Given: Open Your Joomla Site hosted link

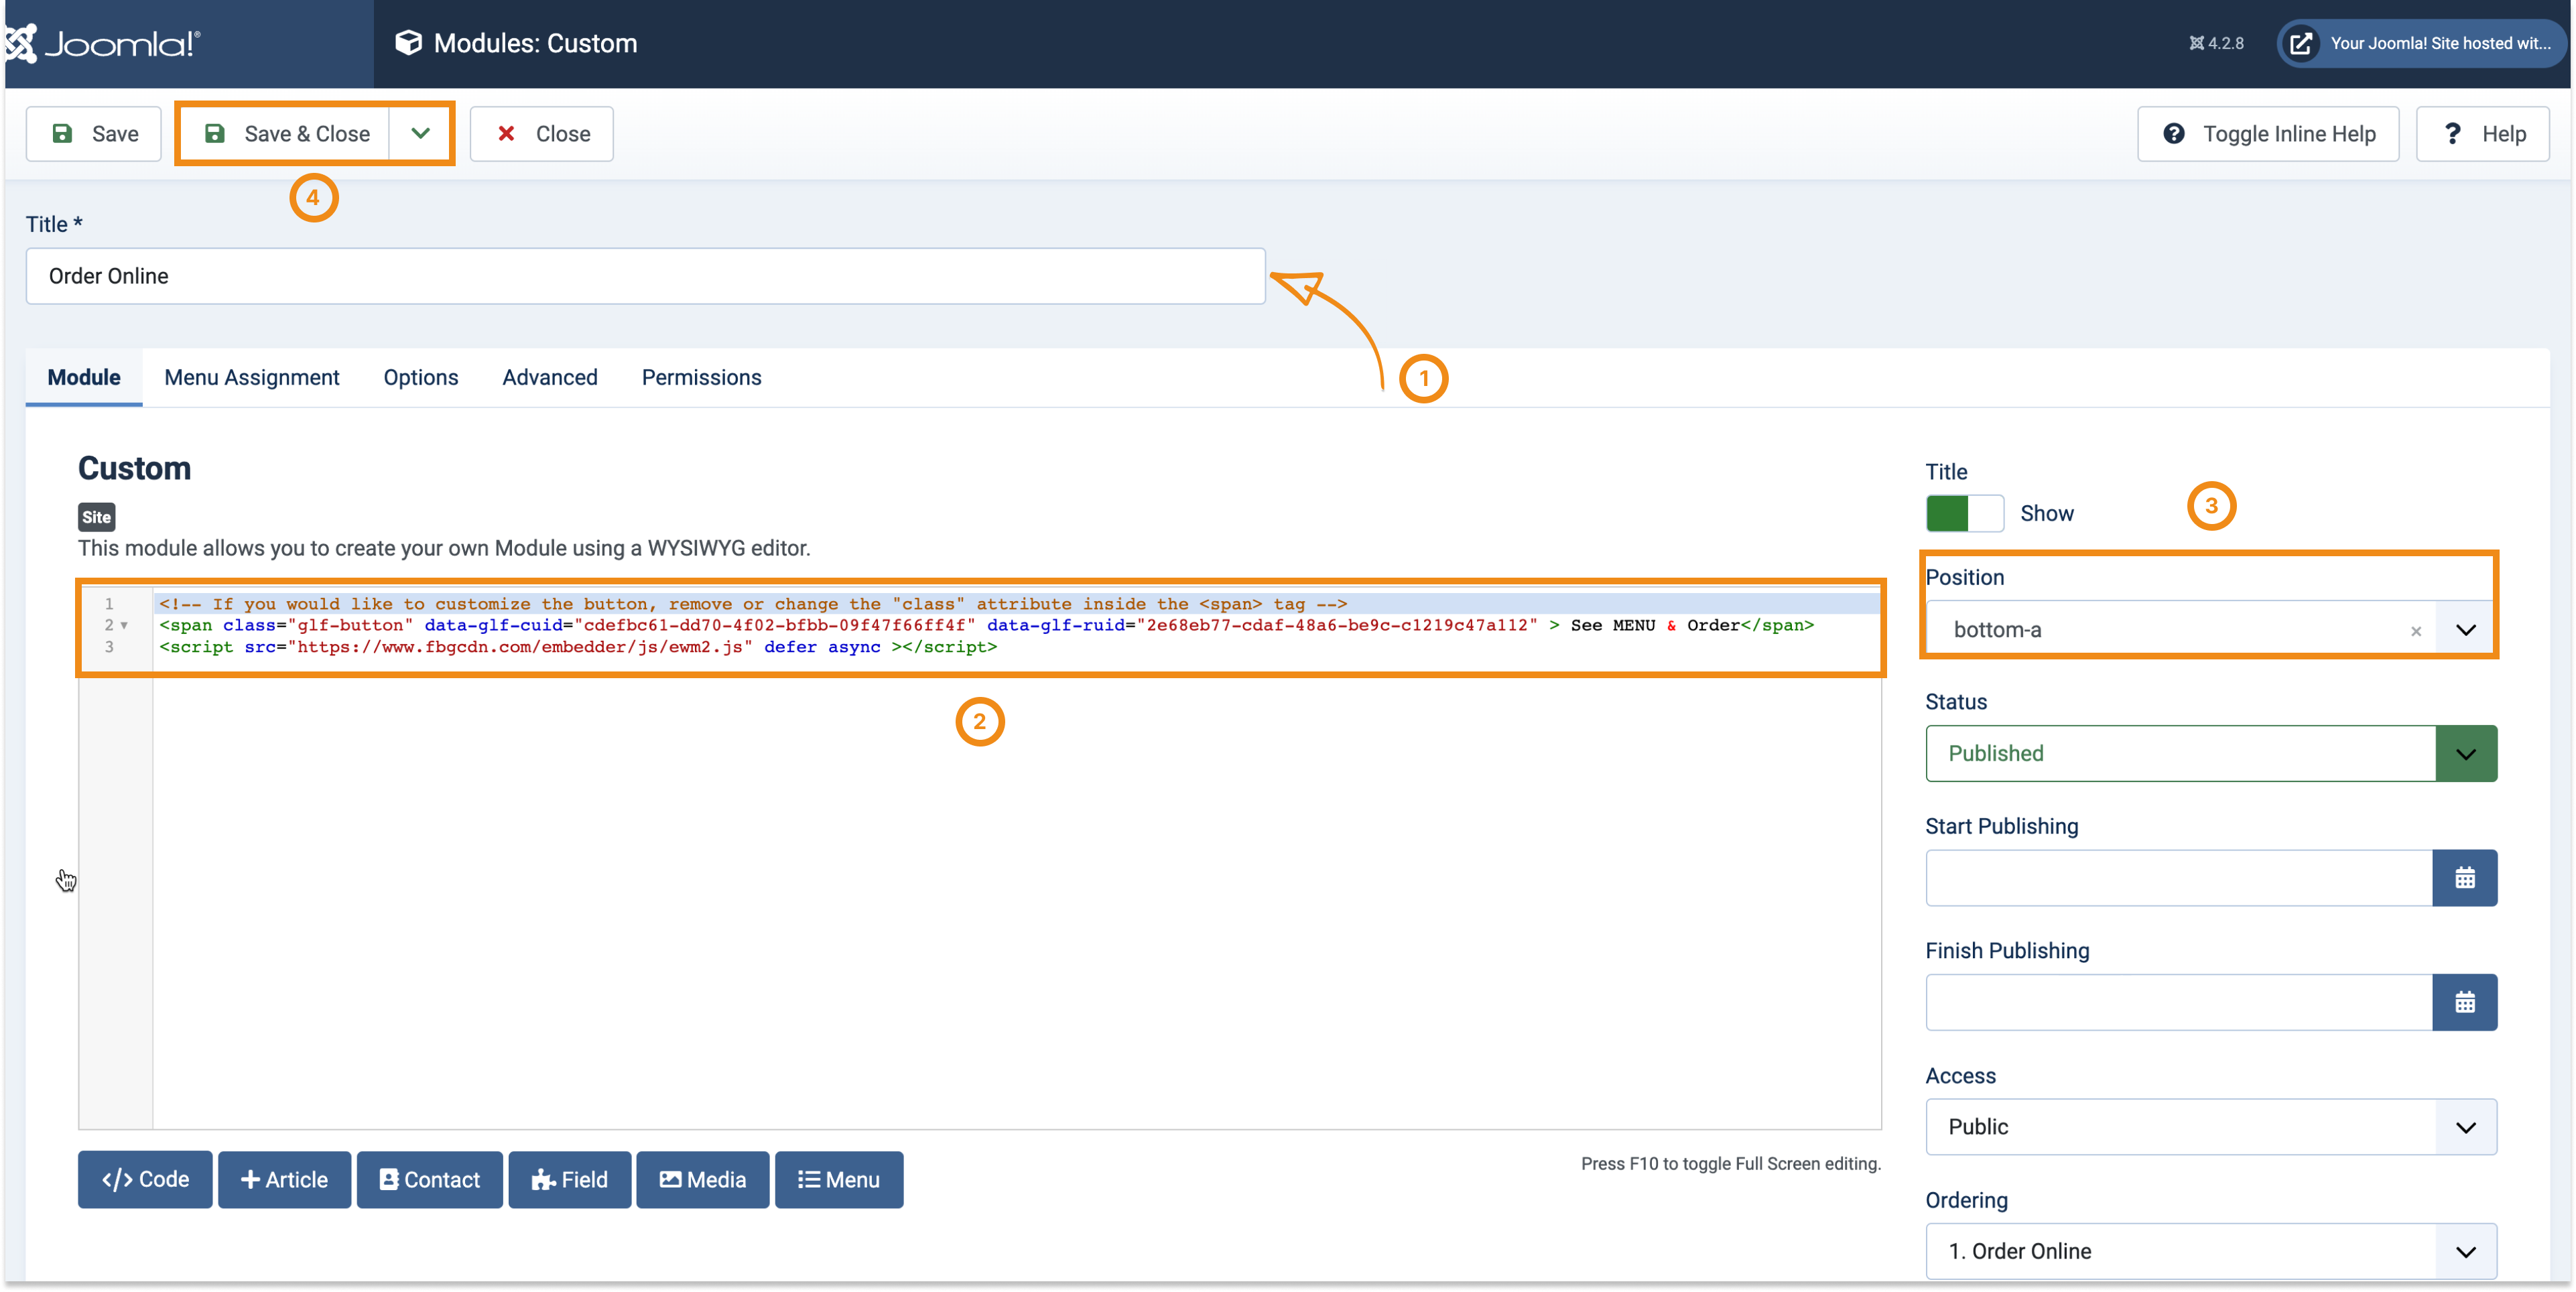Looking at the screenshot, I should [x=2422, y=43].
